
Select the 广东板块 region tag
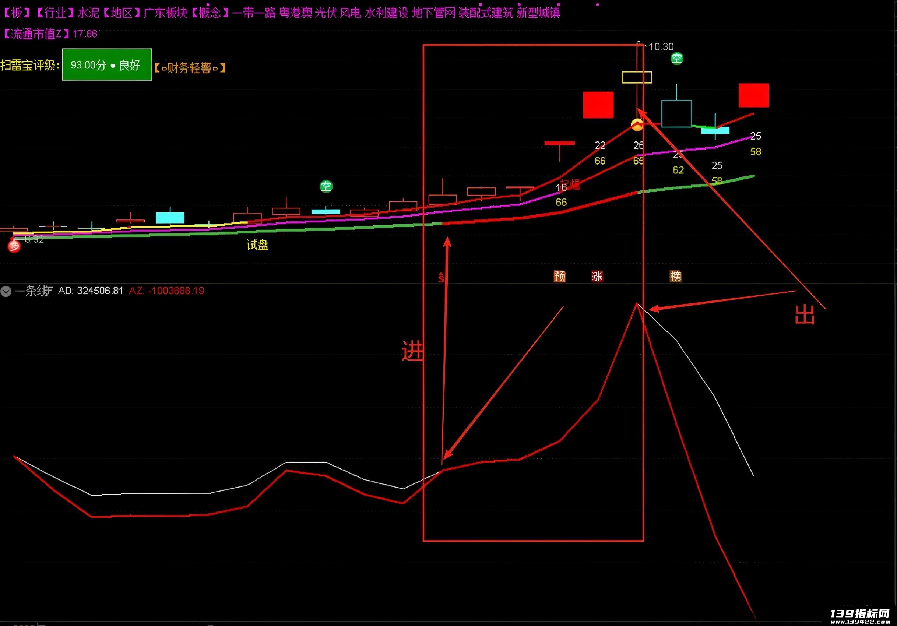(x=166, y=13)
